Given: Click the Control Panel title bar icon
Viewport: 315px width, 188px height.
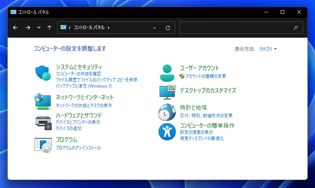Looking at the screenshot, I should [x=13, y=12].
